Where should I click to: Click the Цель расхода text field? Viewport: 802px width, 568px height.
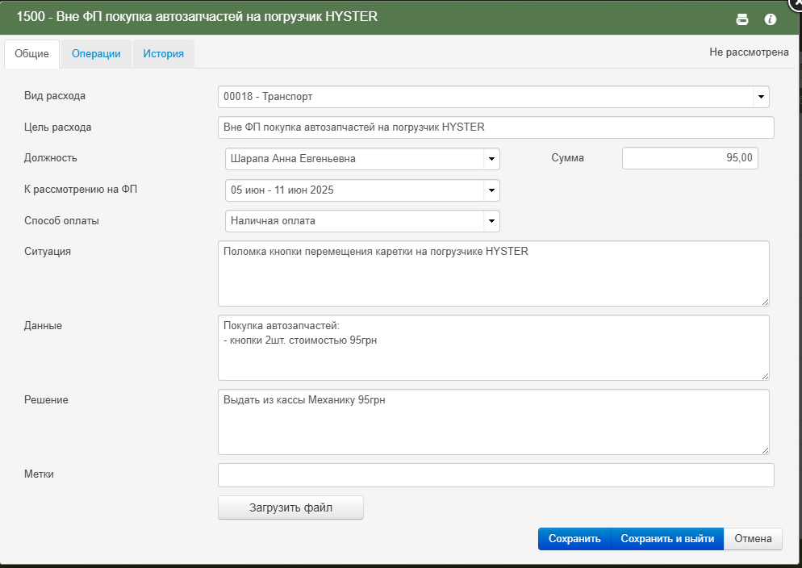coord(496,127)
